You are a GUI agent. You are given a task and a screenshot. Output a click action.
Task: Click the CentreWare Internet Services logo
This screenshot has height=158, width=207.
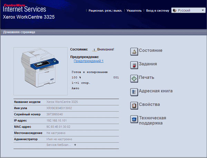click(x=24, y=8)
